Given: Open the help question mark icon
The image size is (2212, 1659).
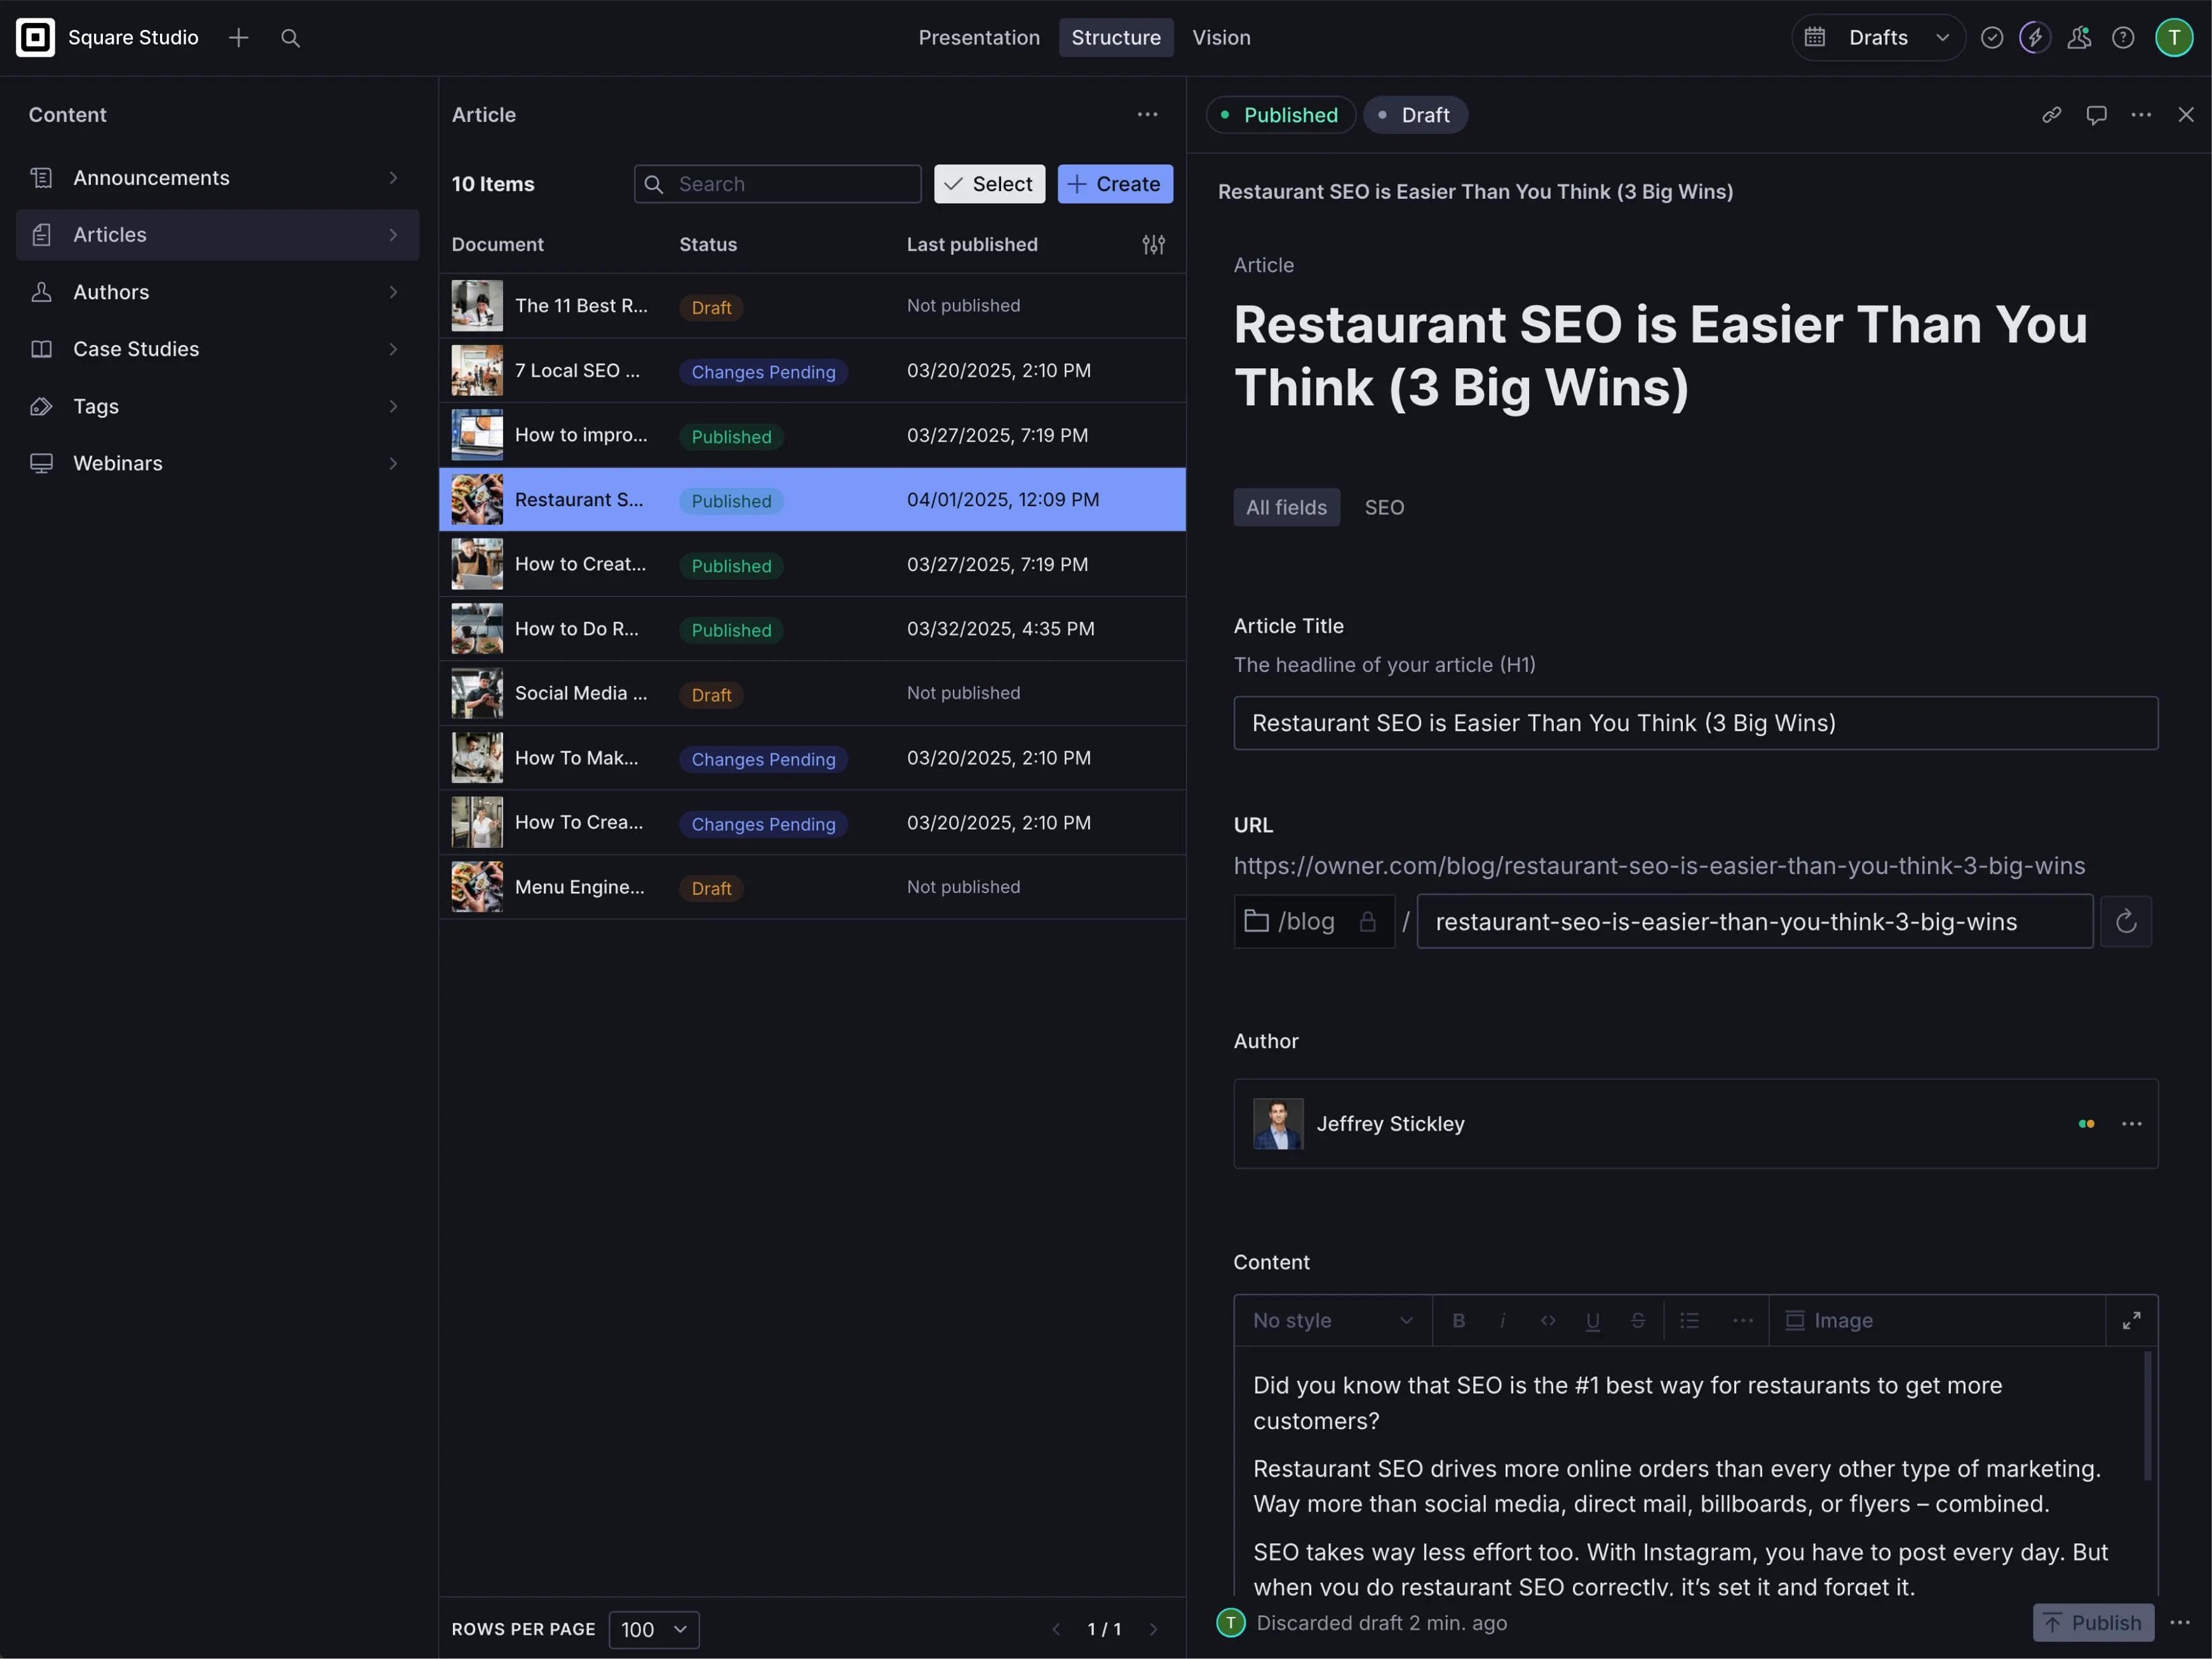Looking at the screenshot, I should 2122,38.
